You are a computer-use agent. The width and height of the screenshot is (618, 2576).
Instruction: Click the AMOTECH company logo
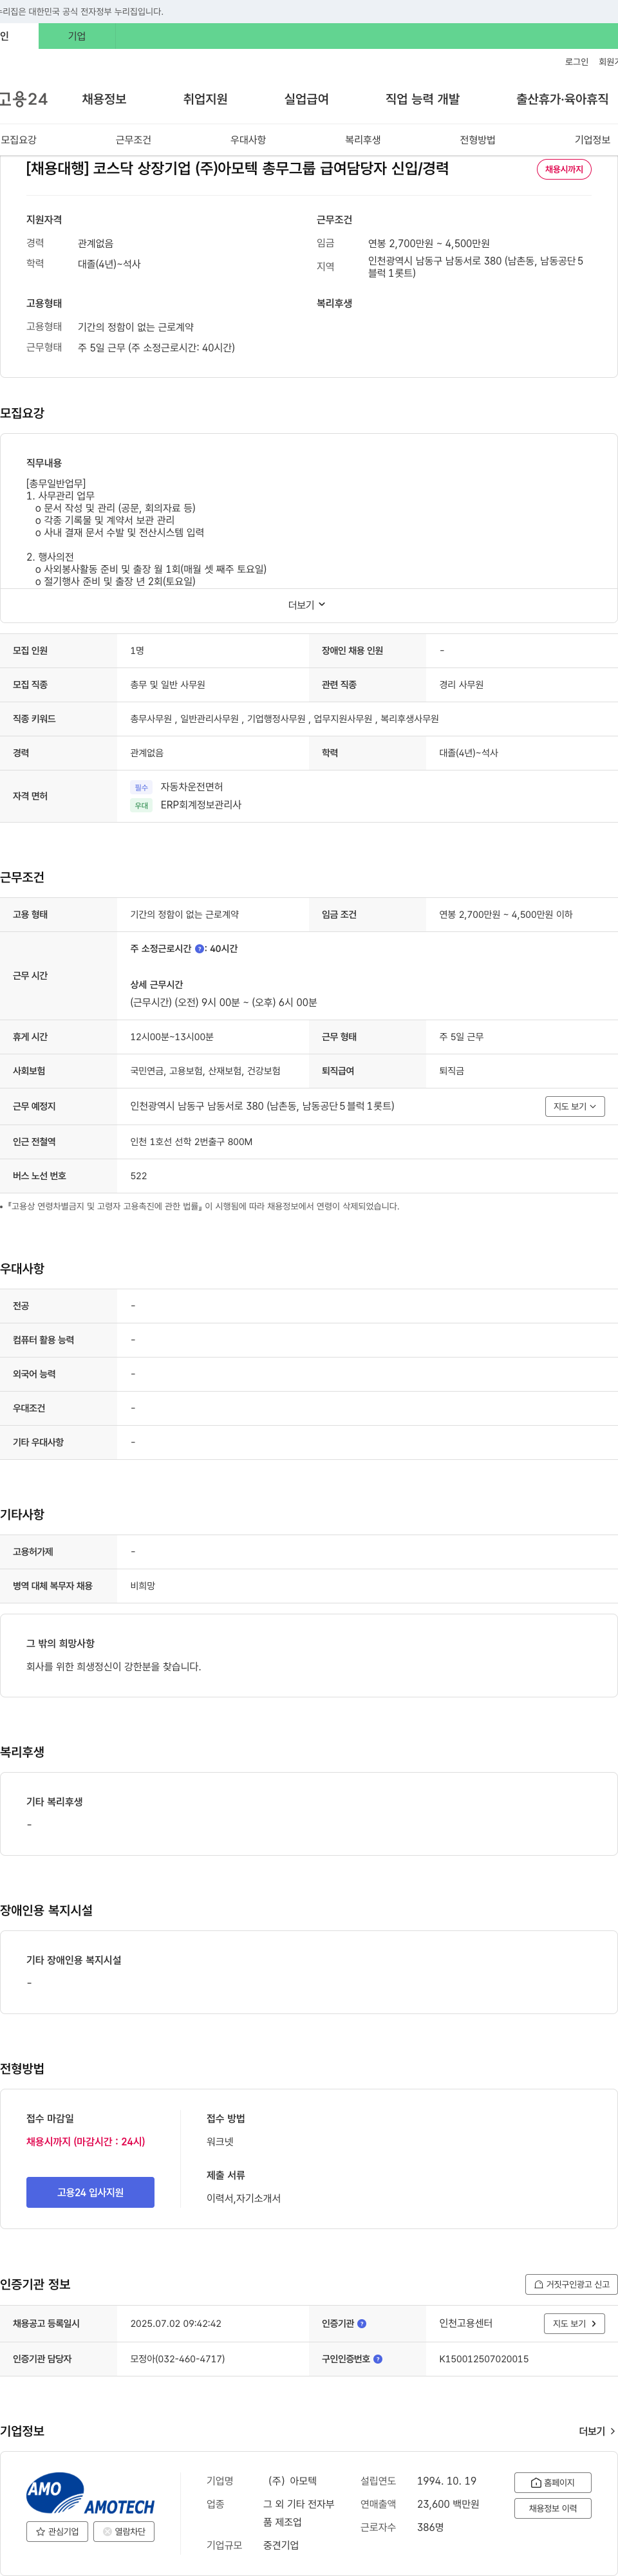pos(90,2493)
